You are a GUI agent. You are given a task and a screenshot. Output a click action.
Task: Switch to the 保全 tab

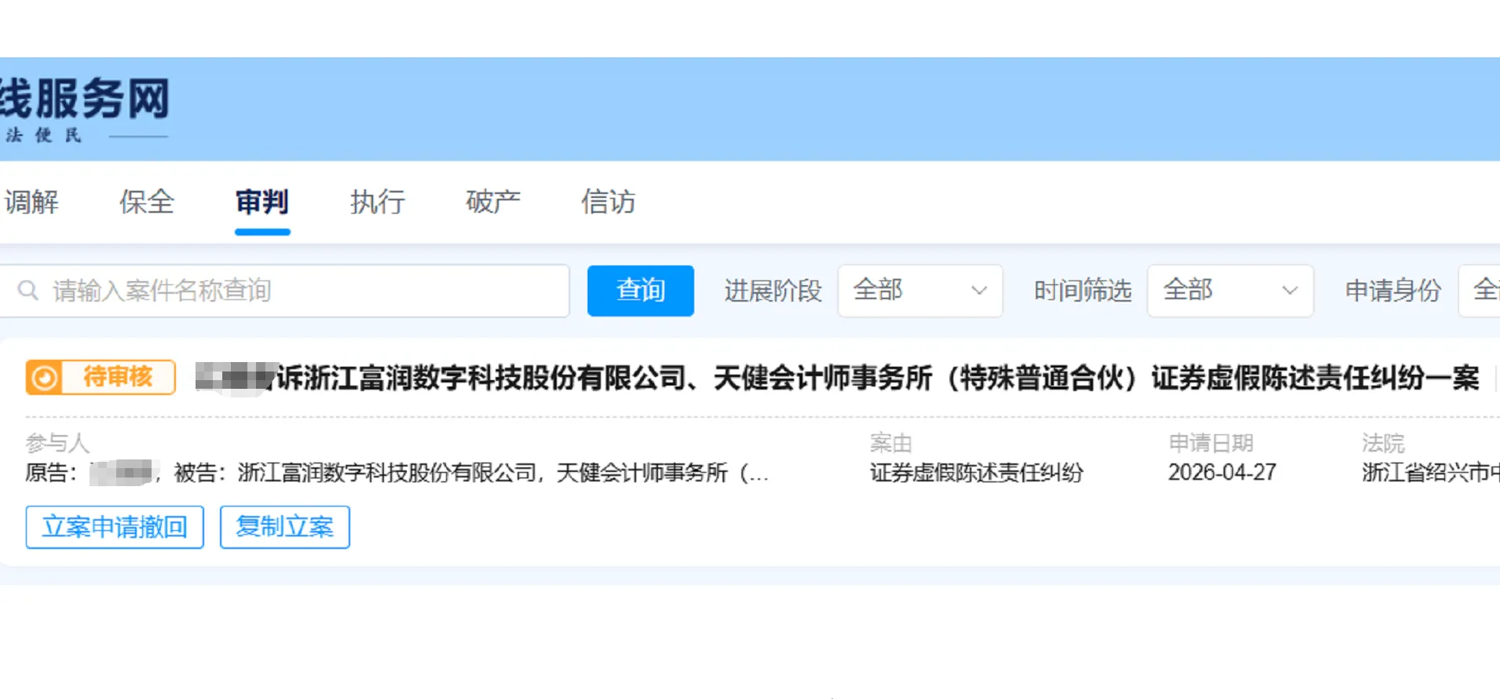(147, 202)
